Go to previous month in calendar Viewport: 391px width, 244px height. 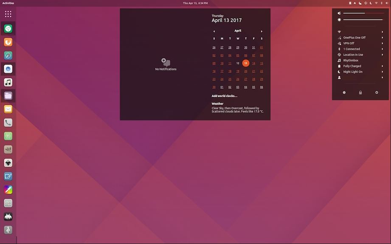(214, 31)
